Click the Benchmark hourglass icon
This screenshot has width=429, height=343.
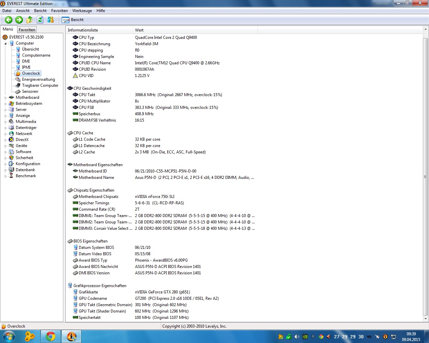click(11, 176)
